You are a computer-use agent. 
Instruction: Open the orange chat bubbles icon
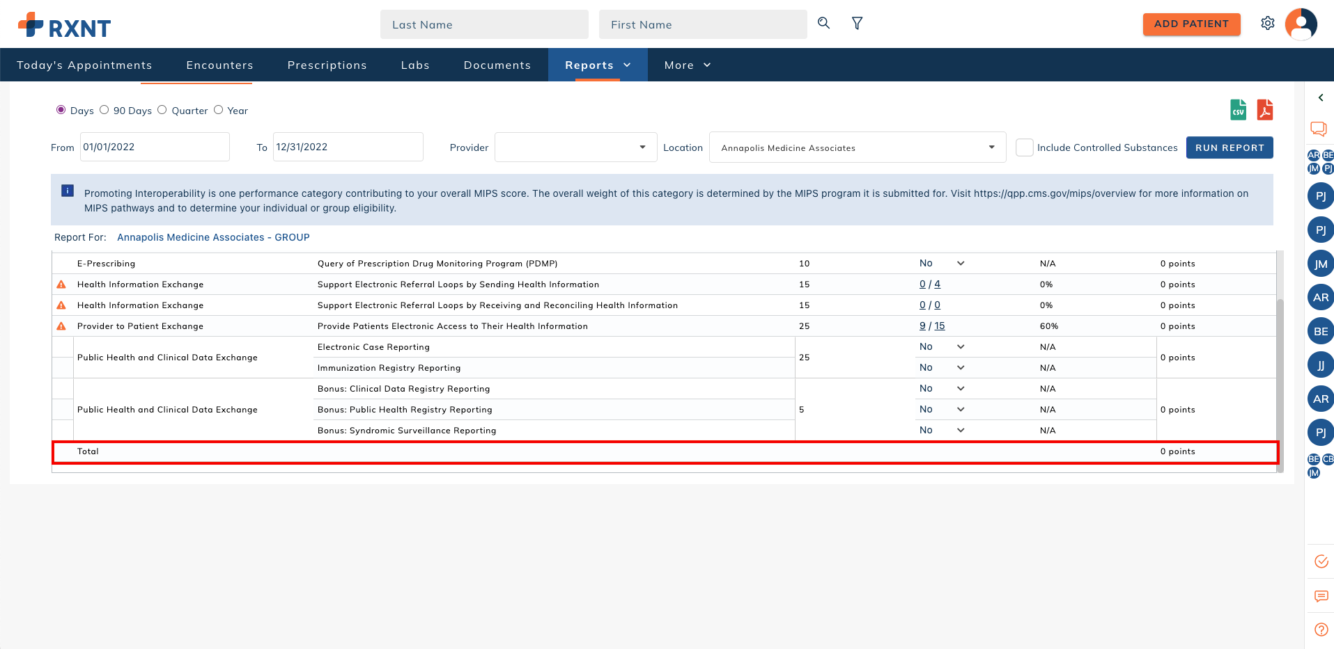point(1319,129)
